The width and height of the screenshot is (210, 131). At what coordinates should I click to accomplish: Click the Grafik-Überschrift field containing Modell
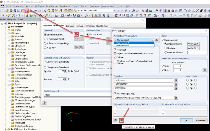coord(78,95)
